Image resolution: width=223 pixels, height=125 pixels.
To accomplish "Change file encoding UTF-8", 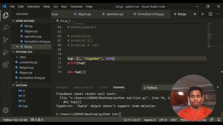I will [x=163, y=120].
